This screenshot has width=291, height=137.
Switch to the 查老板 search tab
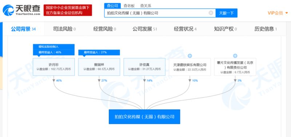pos(129,6)
